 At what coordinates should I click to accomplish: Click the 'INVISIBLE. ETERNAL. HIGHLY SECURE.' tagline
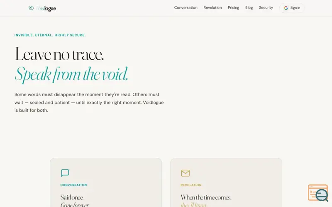point(50,35)
